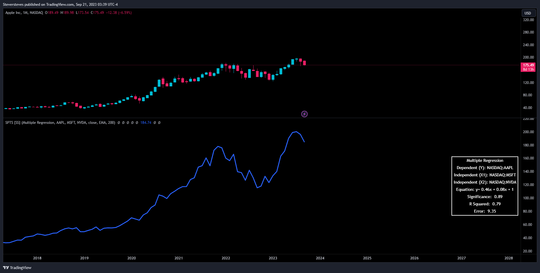Viewport: 540px width, 273px height.
Task: Click the Steversteves published header text
Action: 60,4
